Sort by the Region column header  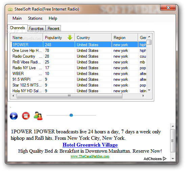pyautogui.click(x=125, y=38)
